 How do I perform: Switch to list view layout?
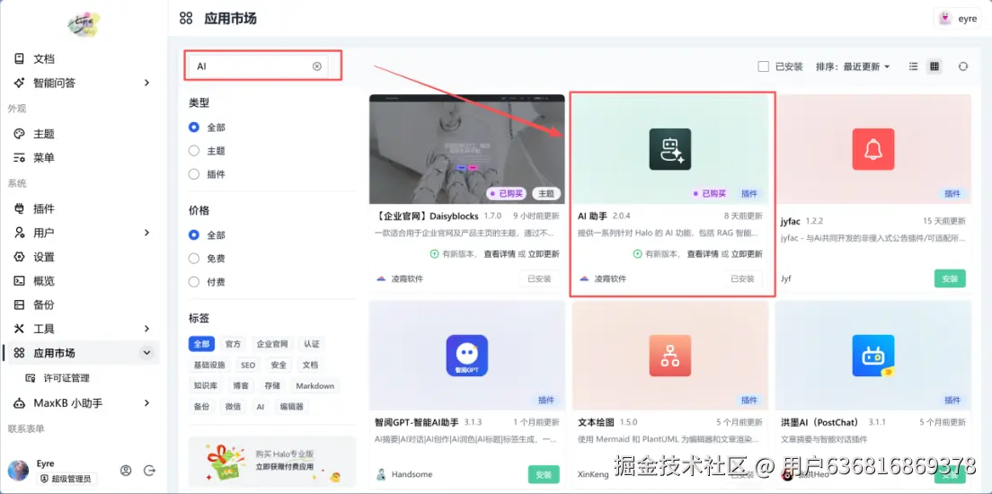[x=913, y=66]
